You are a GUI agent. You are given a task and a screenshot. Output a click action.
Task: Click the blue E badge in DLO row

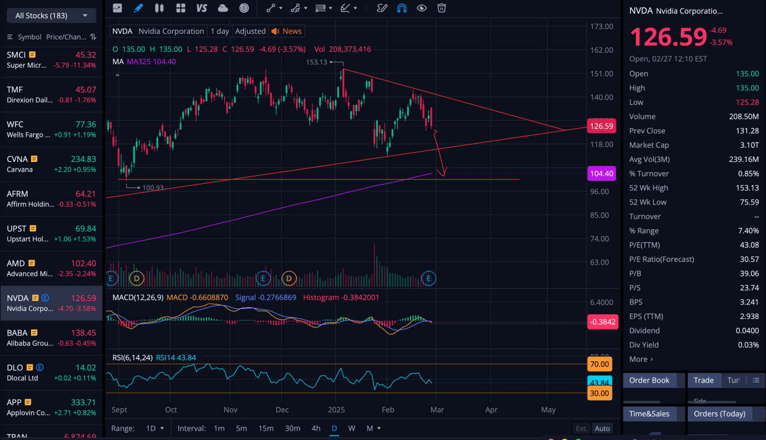click(40, 367)
